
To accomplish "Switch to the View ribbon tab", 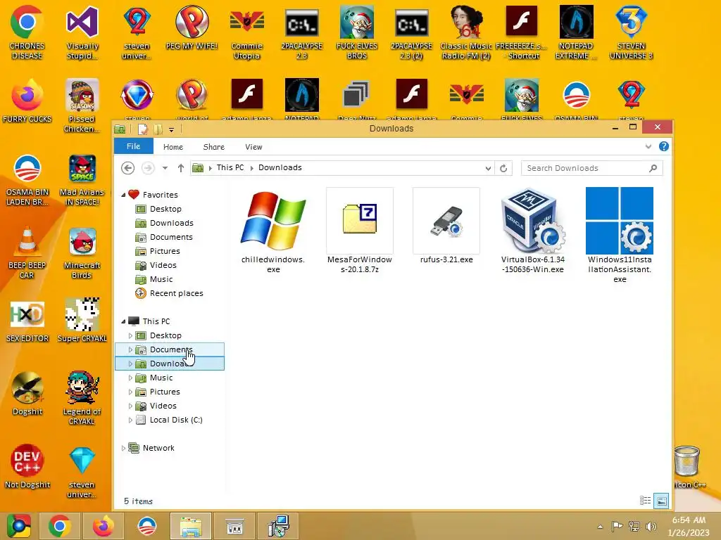I will click(x=253, y=147).
